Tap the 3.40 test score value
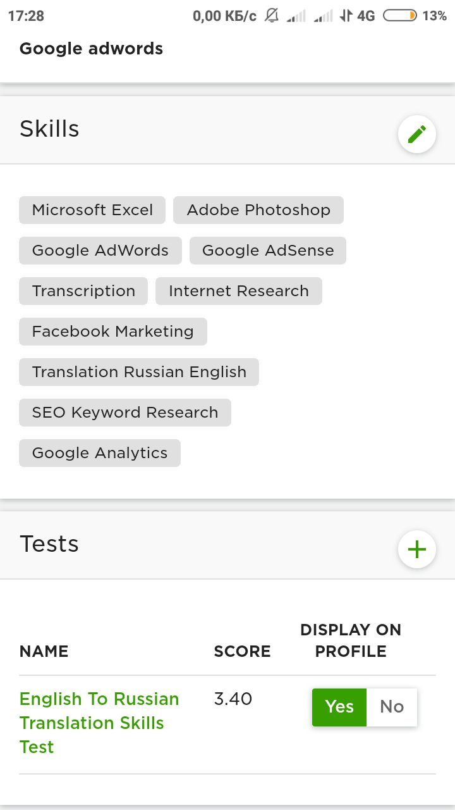The height and width of the screenshot is (810, 455). pyautogui.click(x=233, y=699)
